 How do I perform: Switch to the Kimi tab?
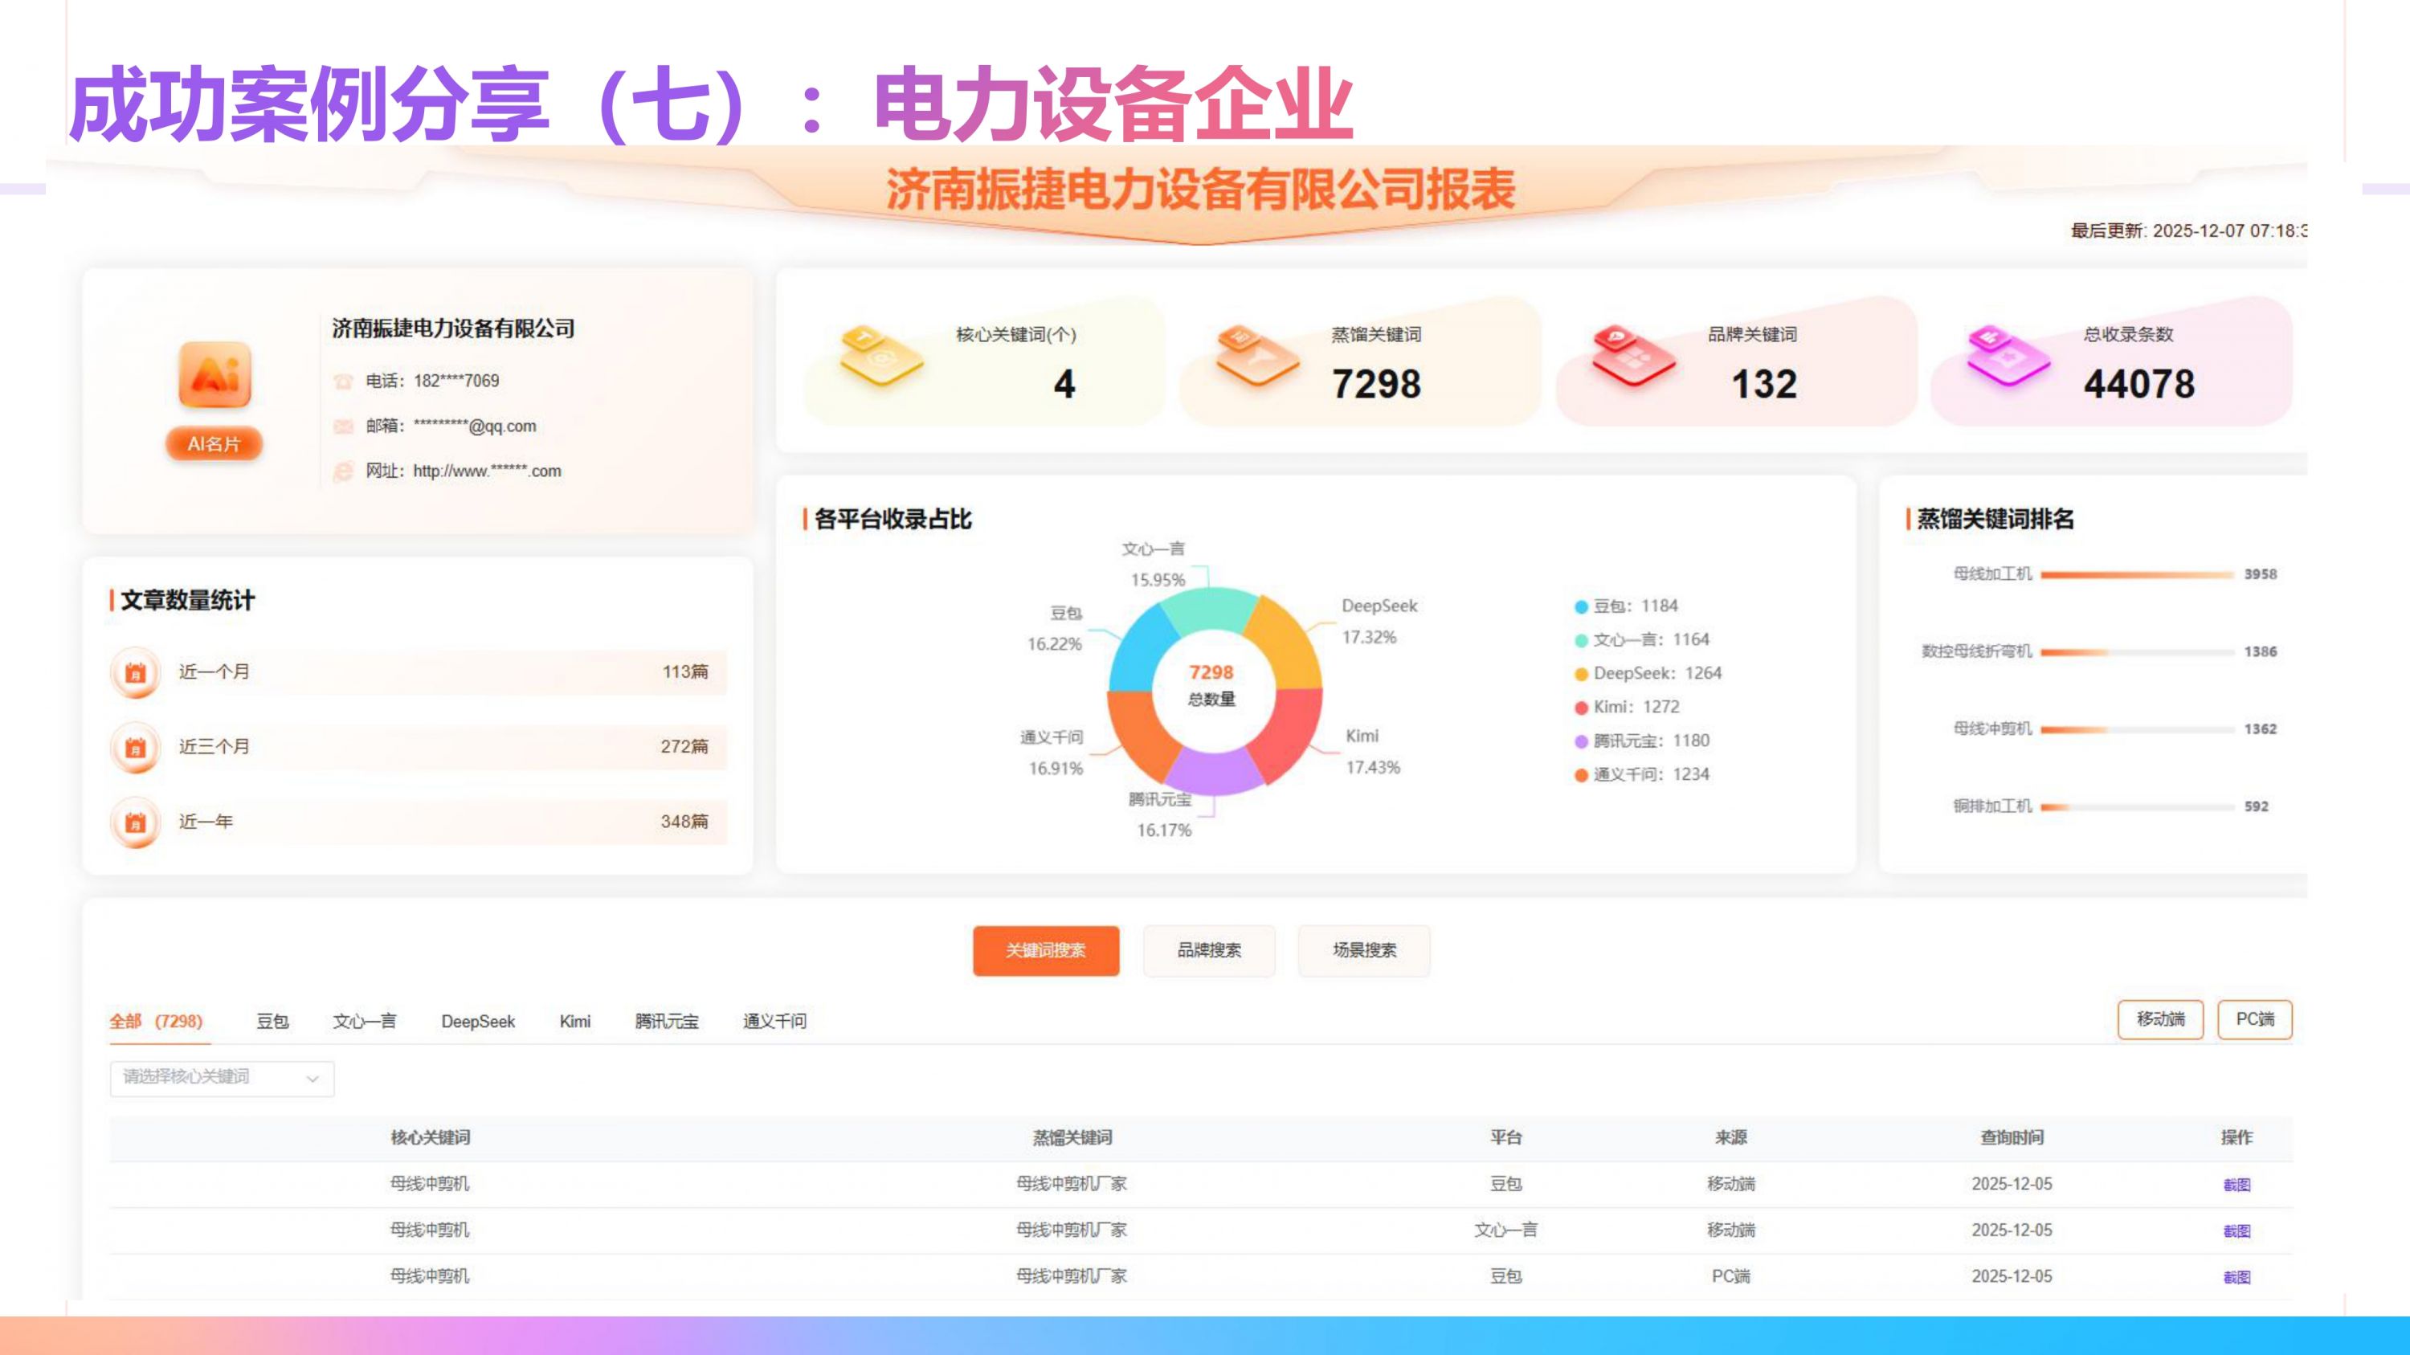point(574,1021)
